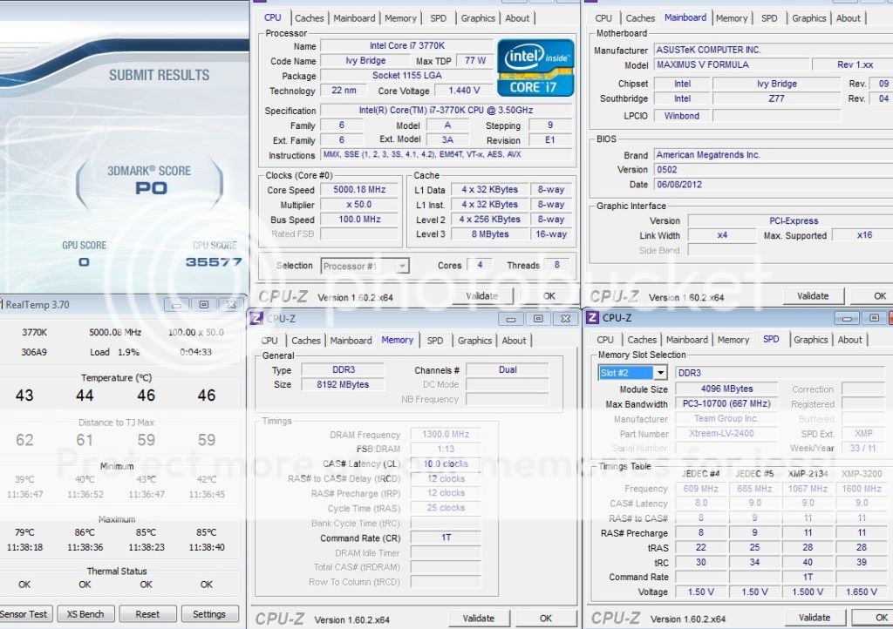
Task: Select CPU tab in Mainboard window
Action: click(x=603, y=18)
